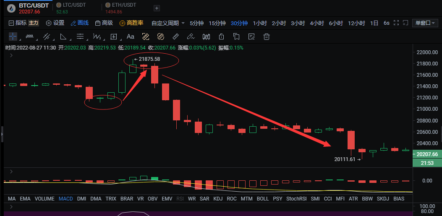Select the W3 wave pattern tool
442x216 pixels.
(x=97, y=36)
